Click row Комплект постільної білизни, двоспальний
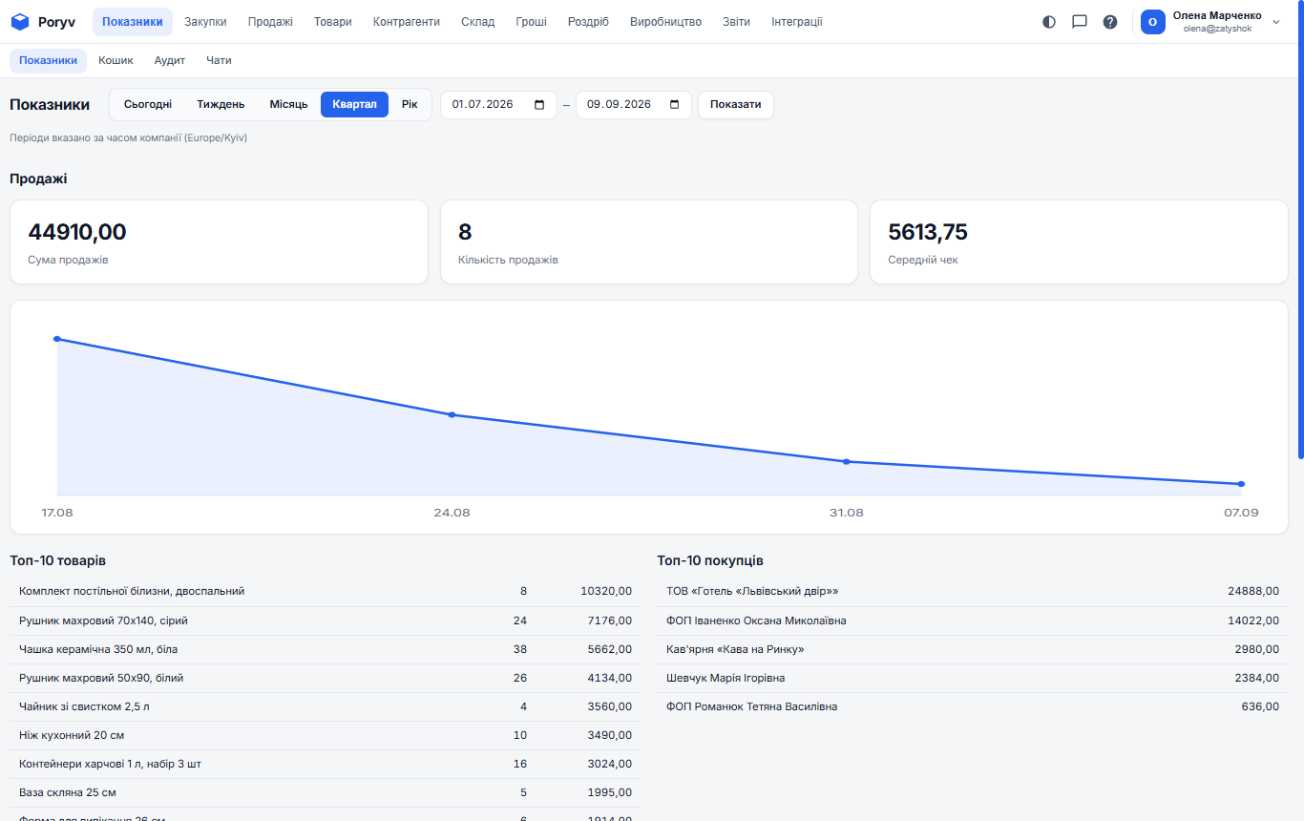 click(326, 592)
